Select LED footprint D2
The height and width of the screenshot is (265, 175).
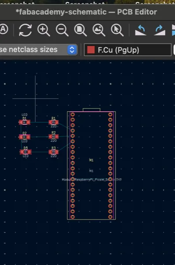[x=25, y=137]
